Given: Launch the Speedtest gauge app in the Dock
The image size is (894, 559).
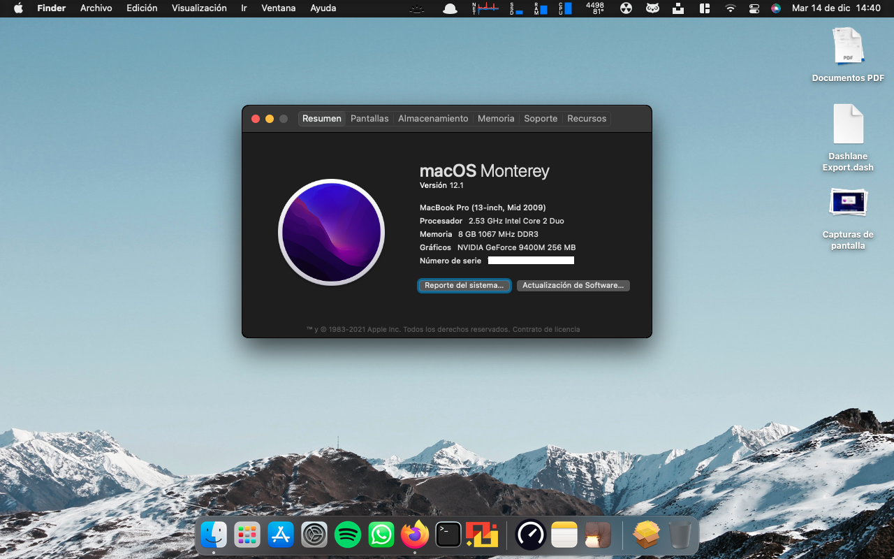Looking at the screenshot, I should click(531, 535).
